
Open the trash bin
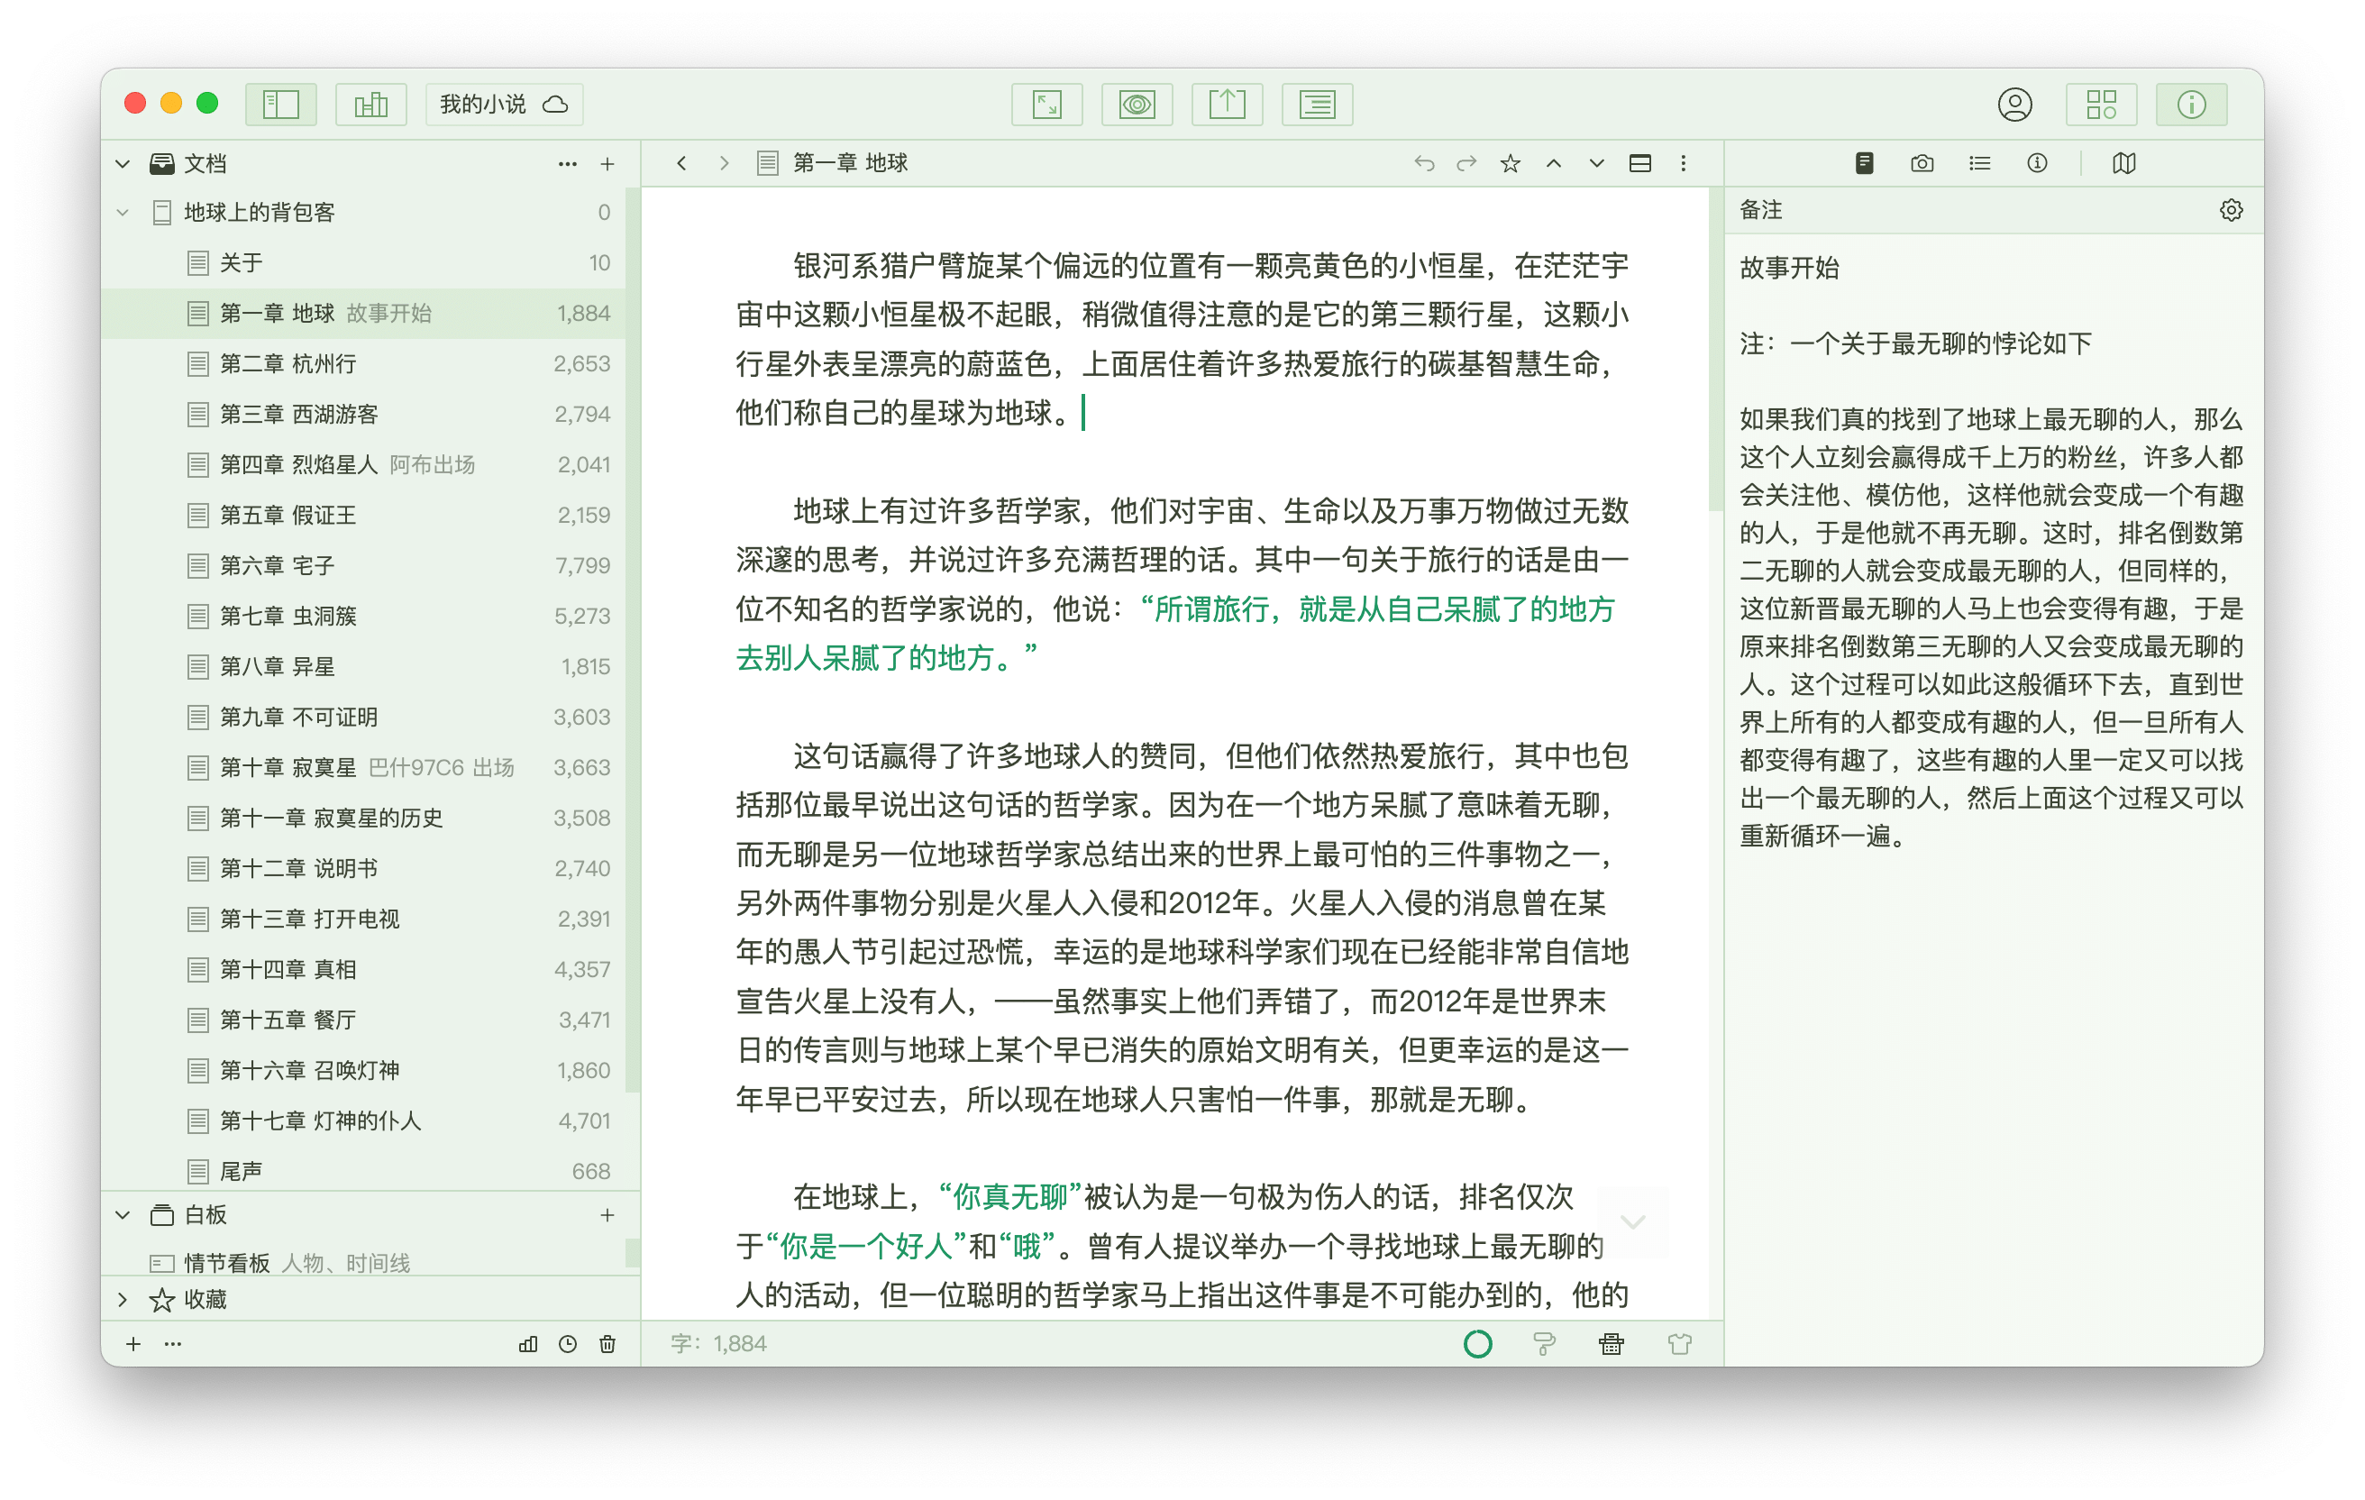coord(608,1344)
